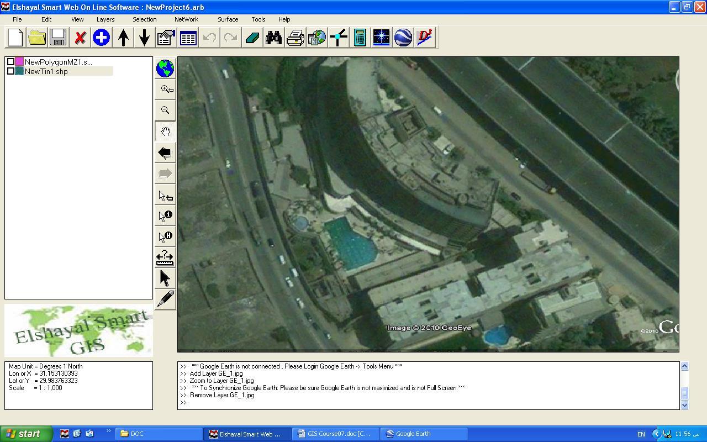This screenshot has width=707, height=442.
Task: Switch to Google Earth taskbar button
Action: (424, 434)
